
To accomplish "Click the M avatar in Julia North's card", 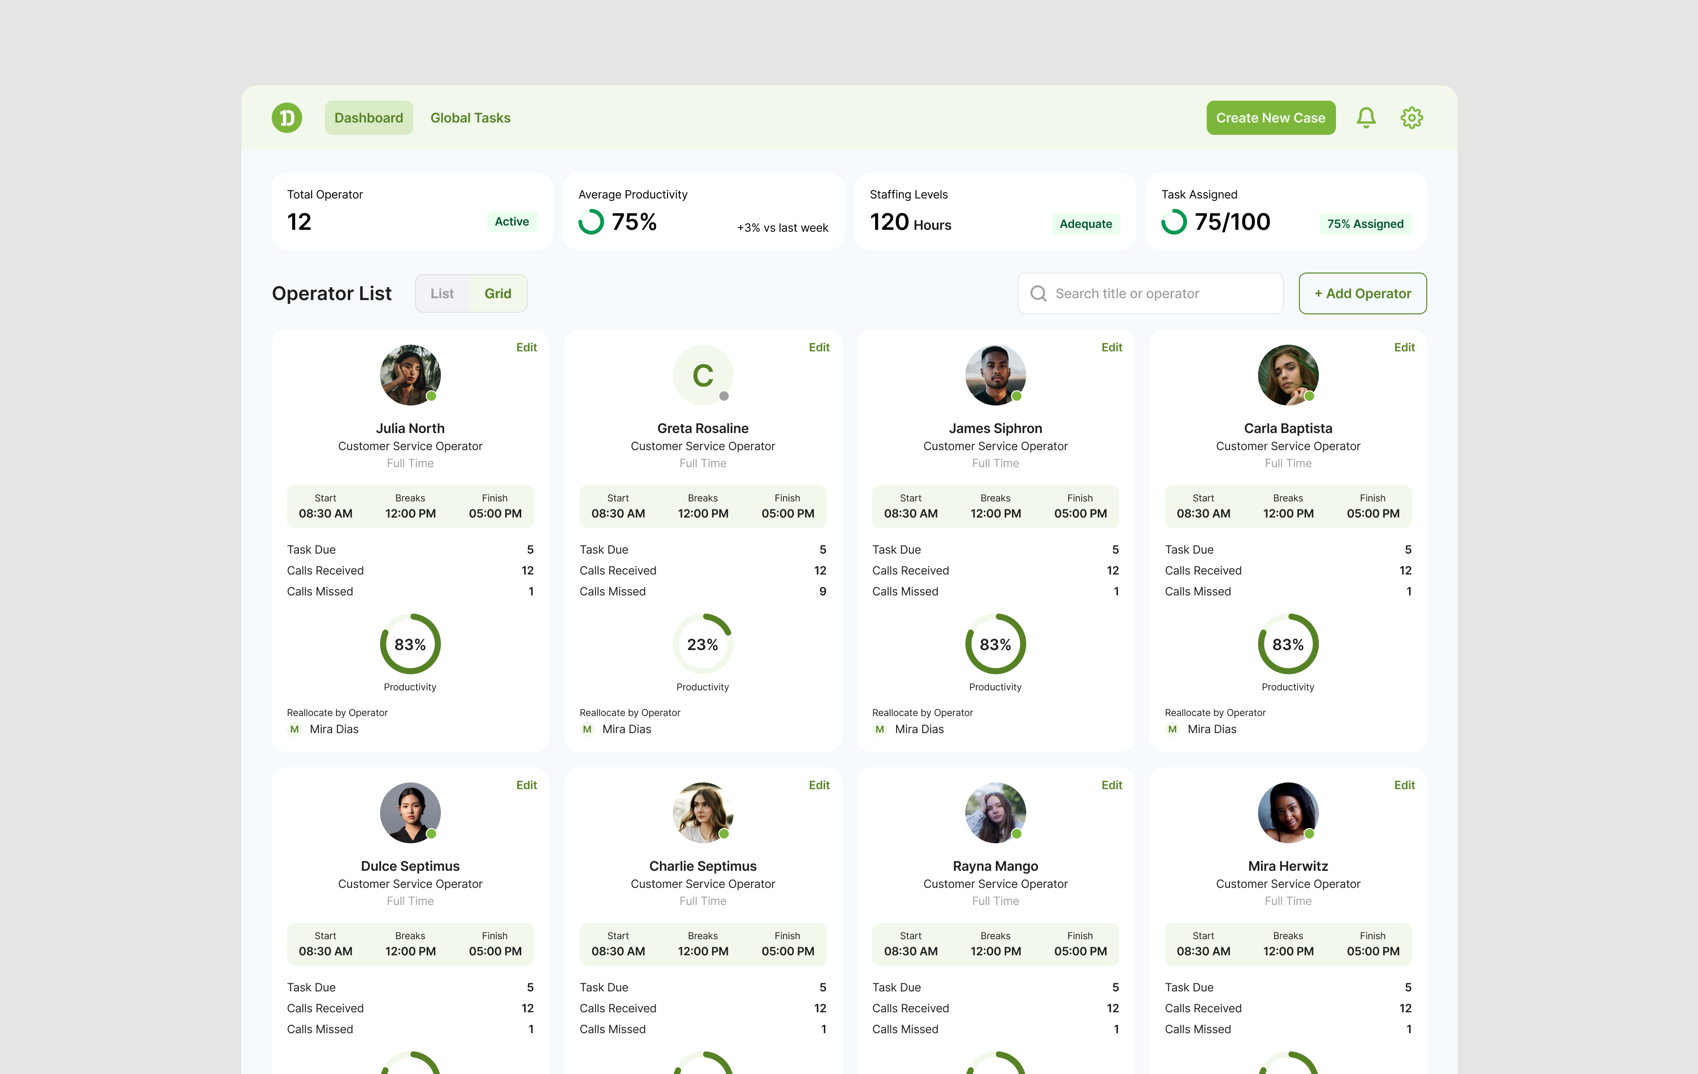I will (295, 729).
